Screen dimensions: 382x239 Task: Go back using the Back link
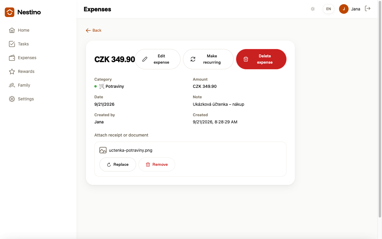point(94,30)
